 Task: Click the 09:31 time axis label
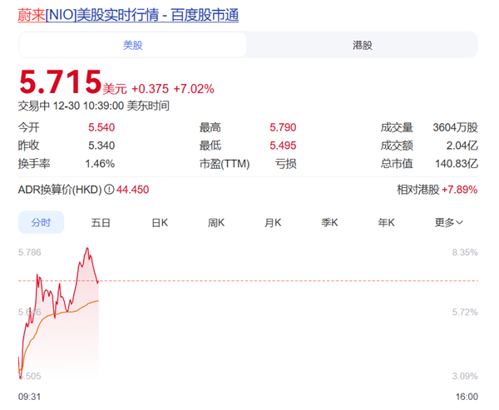(x=29, y=397)
